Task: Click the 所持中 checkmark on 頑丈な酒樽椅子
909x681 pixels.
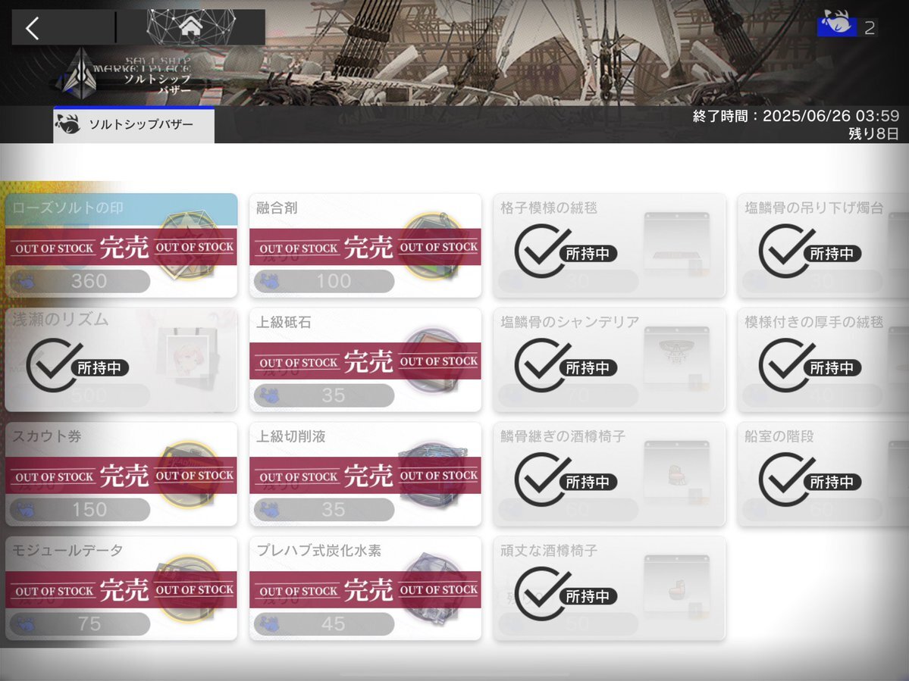Action: coord(566,594)
